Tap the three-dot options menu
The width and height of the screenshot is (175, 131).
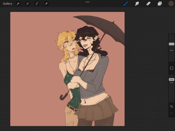click(x=87, y=2)
